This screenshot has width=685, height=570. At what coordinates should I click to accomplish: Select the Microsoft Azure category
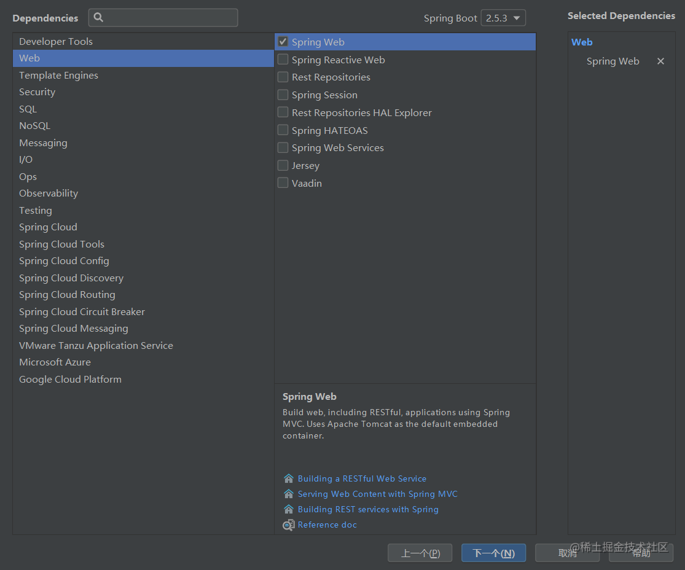pyautogui.click(x=143, y=362)
